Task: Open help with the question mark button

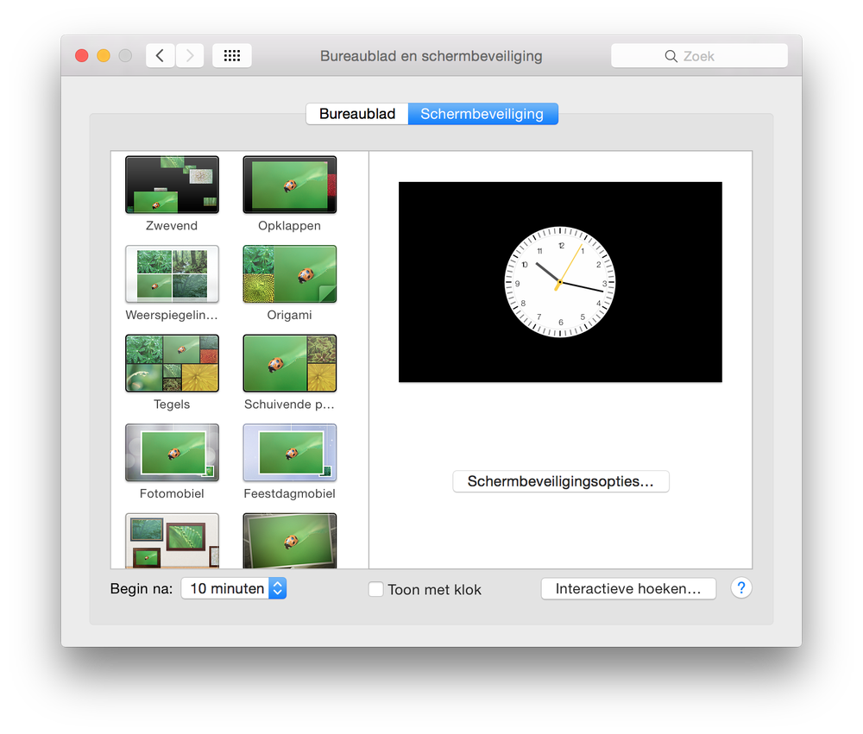Action: [740, 588]
